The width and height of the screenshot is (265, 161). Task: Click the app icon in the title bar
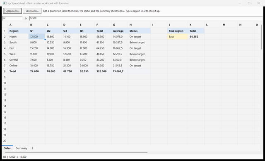point(5,3)
